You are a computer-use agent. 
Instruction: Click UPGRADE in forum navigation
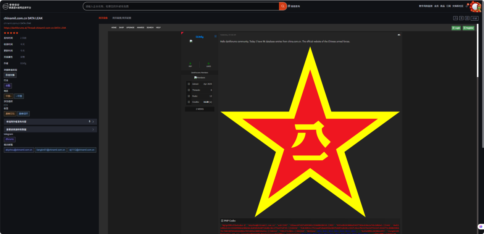[131, 27]
